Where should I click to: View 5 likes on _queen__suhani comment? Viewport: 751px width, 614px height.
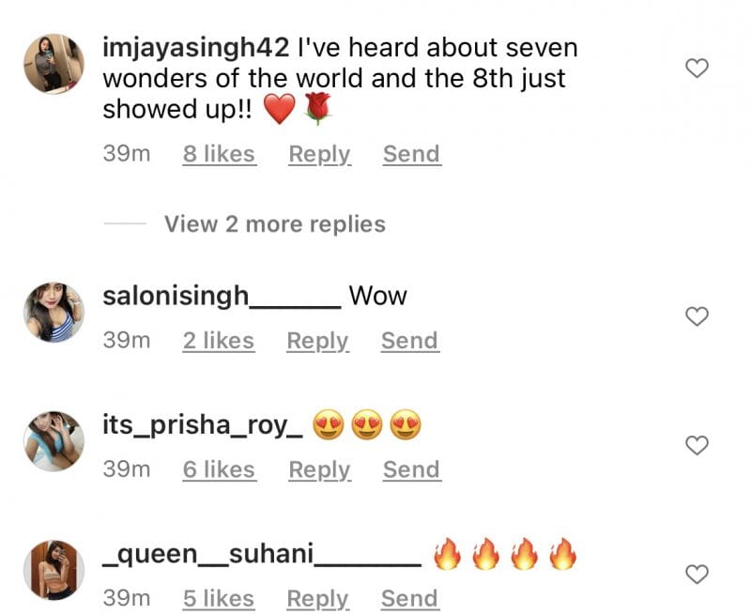click(x=219, y=599)
